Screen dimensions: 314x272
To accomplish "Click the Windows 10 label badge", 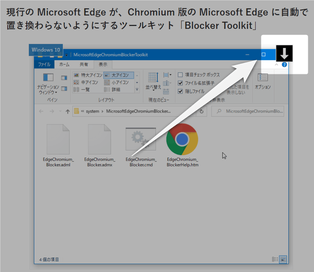I will [46, 50].
